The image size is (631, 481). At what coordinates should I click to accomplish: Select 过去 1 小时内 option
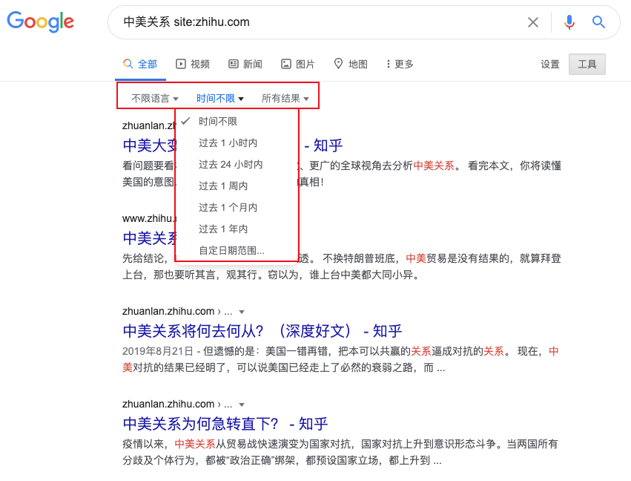pyautogui.click(x=237, y=143)
